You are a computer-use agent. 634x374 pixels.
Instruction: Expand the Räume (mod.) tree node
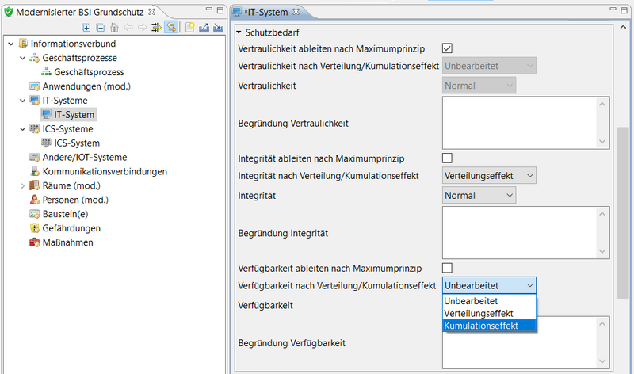(23, 185)
